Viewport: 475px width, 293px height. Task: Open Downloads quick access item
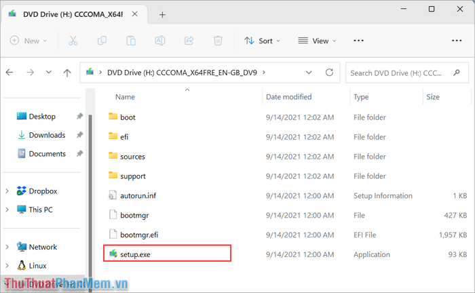(x=47, y=135)
